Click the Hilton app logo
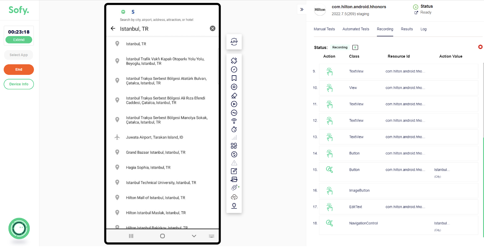The width and height of the screenshot is (484, 248). click(320, 10)
